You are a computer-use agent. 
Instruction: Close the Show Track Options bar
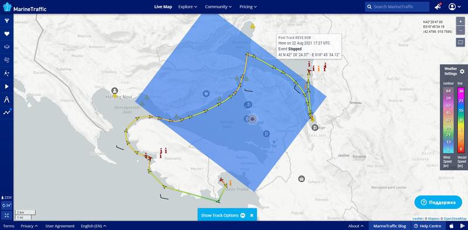(252, 215)
